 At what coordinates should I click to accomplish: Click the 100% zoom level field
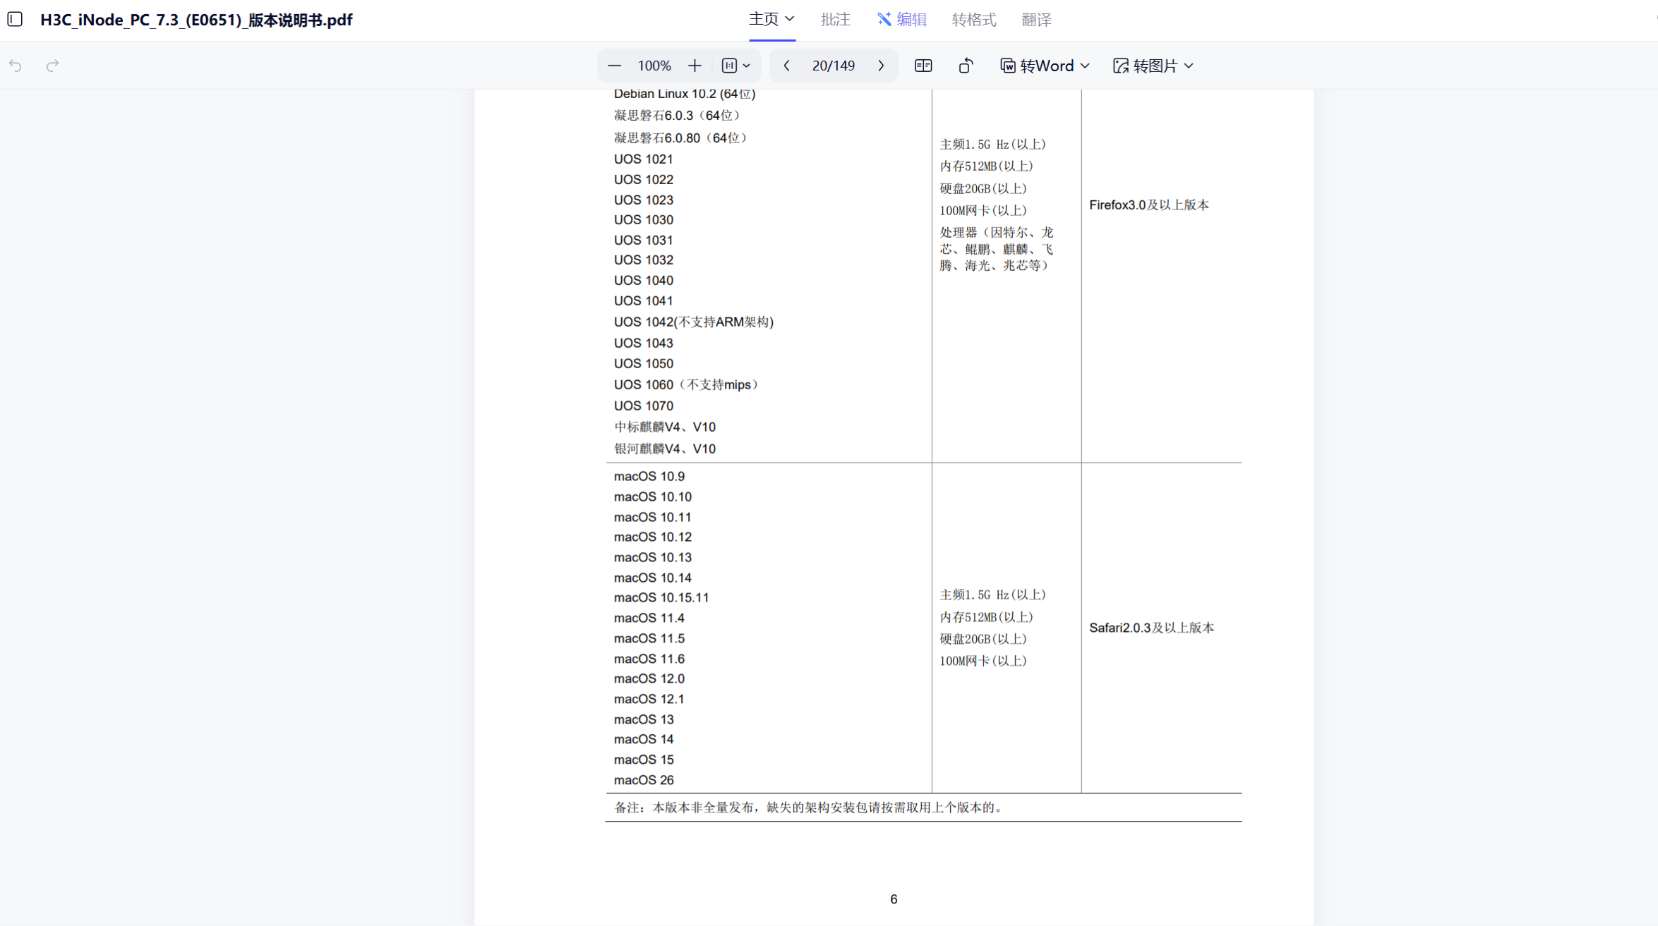[654, 66]
